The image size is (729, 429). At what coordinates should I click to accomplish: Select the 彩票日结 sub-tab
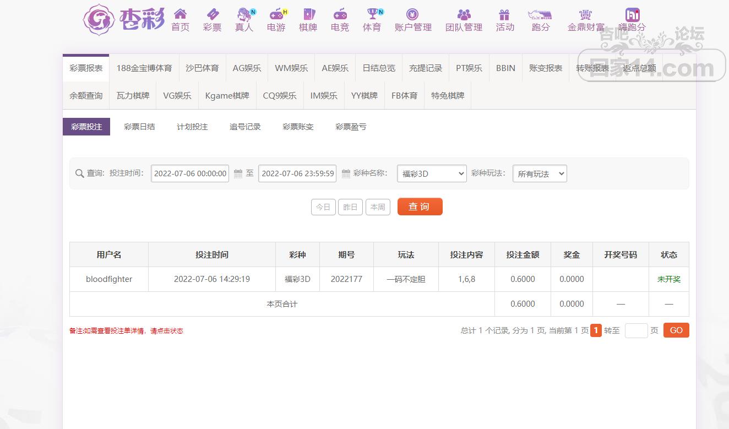pyautogui.click(x=139, y=127)
